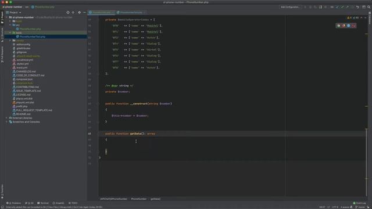Select CHANGELOG.md in project tree
Viewport: 372px width, 209px height.
pos(26,71)
